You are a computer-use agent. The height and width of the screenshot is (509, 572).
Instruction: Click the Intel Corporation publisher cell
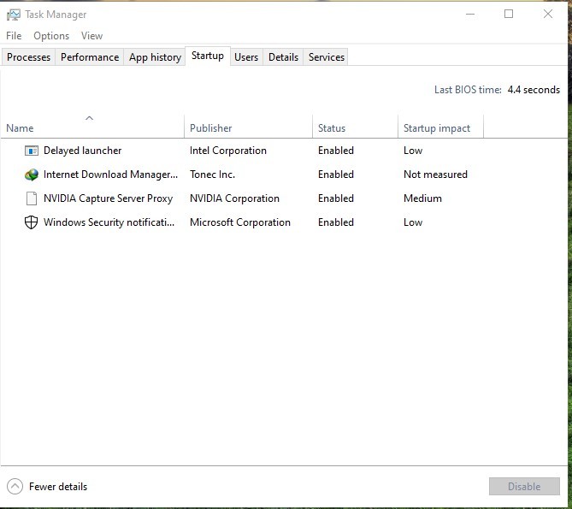(228, 151)
